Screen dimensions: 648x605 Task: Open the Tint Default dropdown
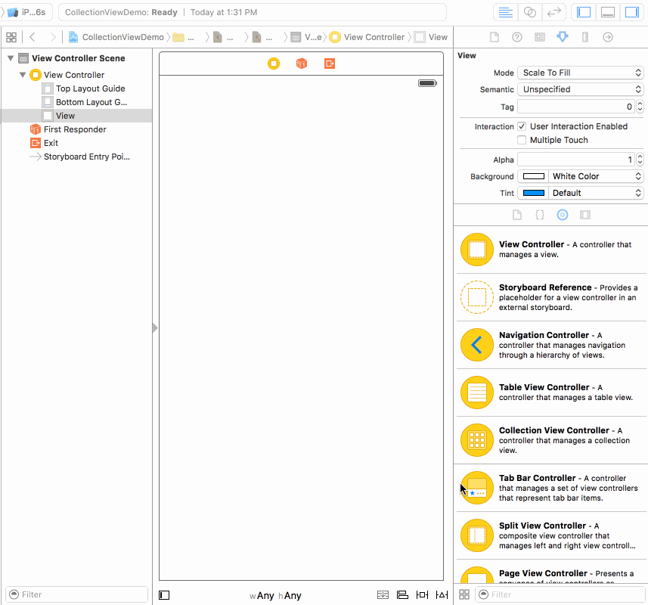click(x=596, y=193)
